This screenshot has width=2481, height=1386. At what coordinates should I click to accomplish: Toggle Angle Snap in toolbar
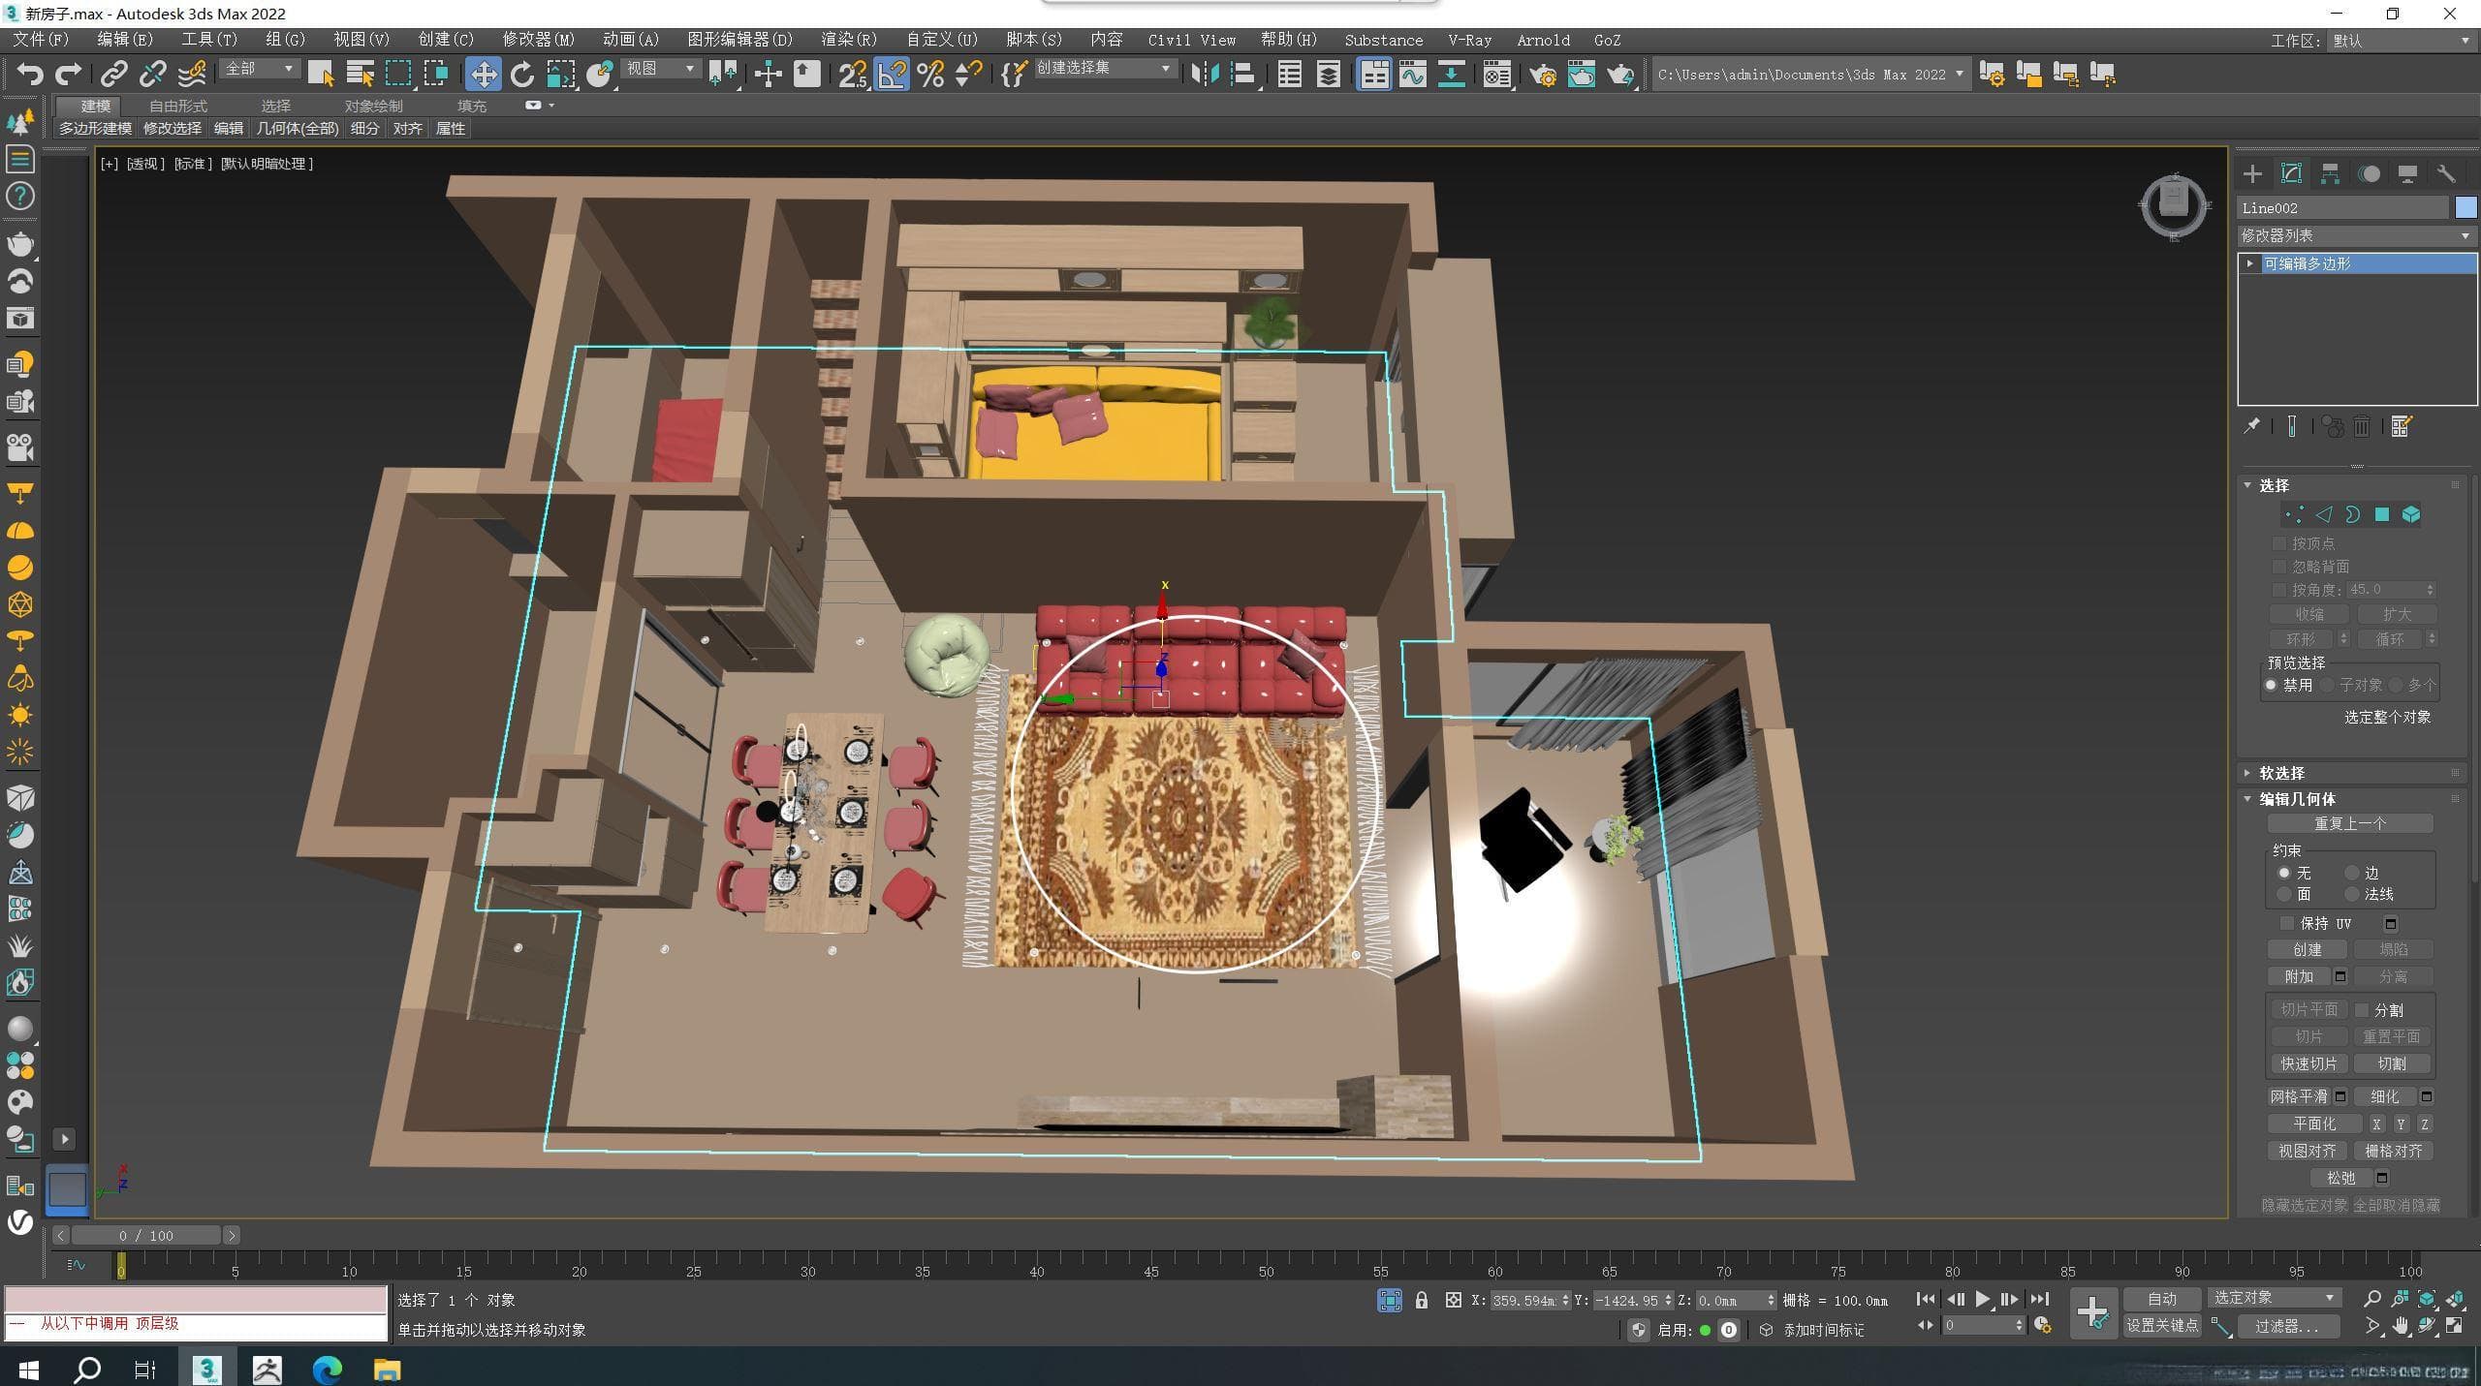click(892, 74)
